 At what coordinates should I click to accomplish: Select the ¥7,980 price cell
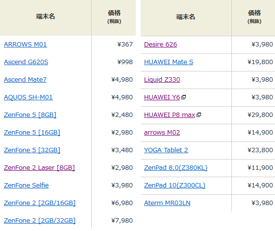click(x=122, y=221)
